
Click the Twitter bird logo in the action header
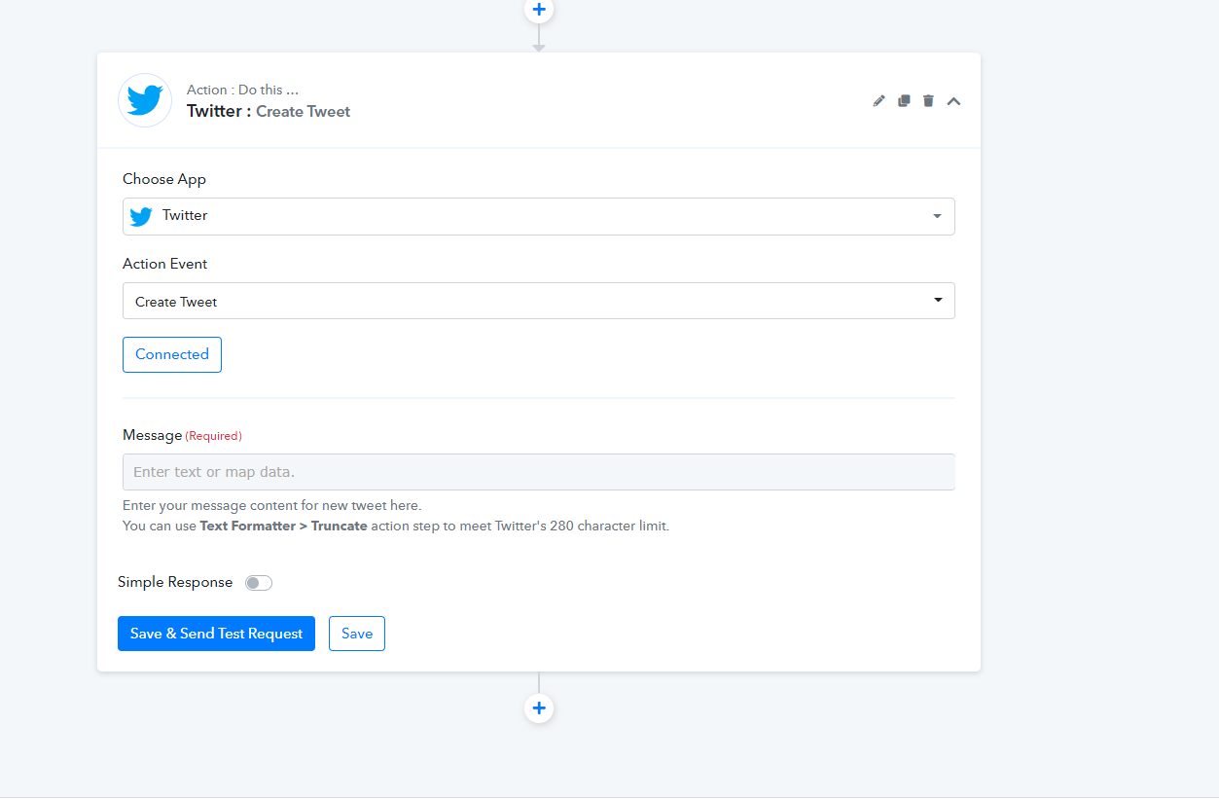145,100
